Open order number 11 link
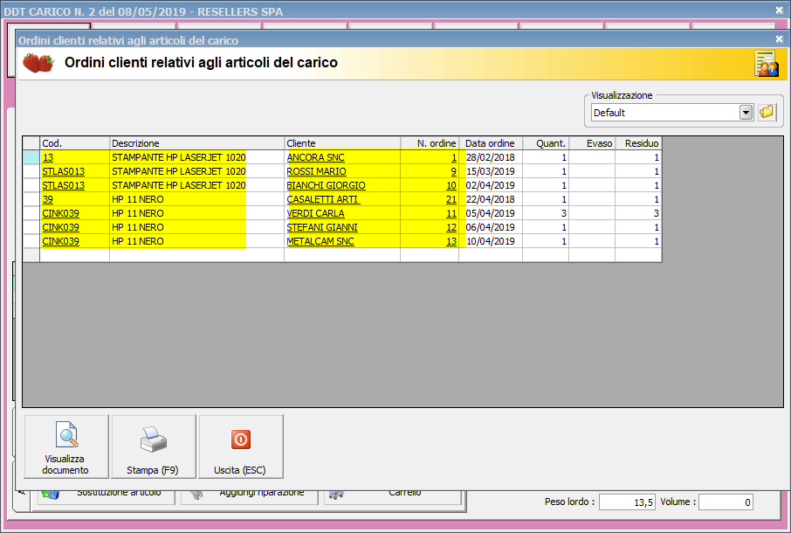This screenshot has width=791, height=533. point(451,213)
